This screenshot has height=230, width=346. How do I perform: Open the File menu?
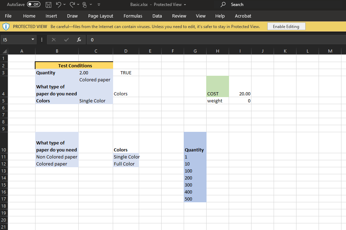(x=8, y=16)
